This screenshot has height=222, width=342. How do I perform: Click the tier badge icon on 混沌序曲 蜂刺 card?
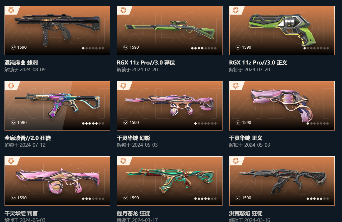(11, 10)
